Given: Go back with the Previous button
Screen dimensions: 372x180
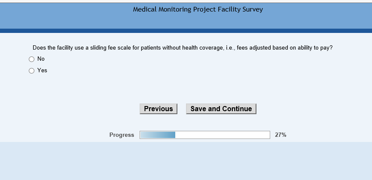Looking at the screenshot, I should click(159, 109).
